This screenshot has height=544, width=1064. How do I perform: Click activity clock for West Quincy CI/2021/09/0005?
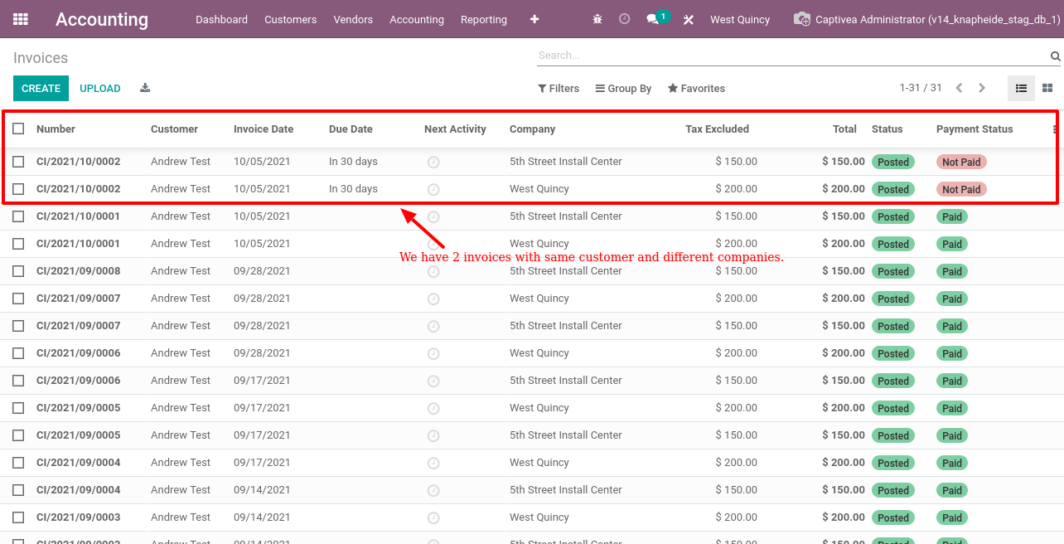(433, 409)
